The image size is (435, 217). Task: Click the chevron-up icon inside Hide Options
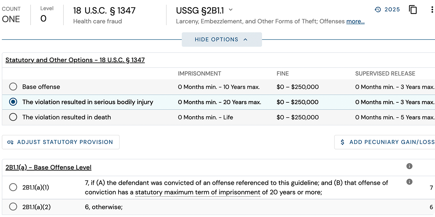[246, 39]
